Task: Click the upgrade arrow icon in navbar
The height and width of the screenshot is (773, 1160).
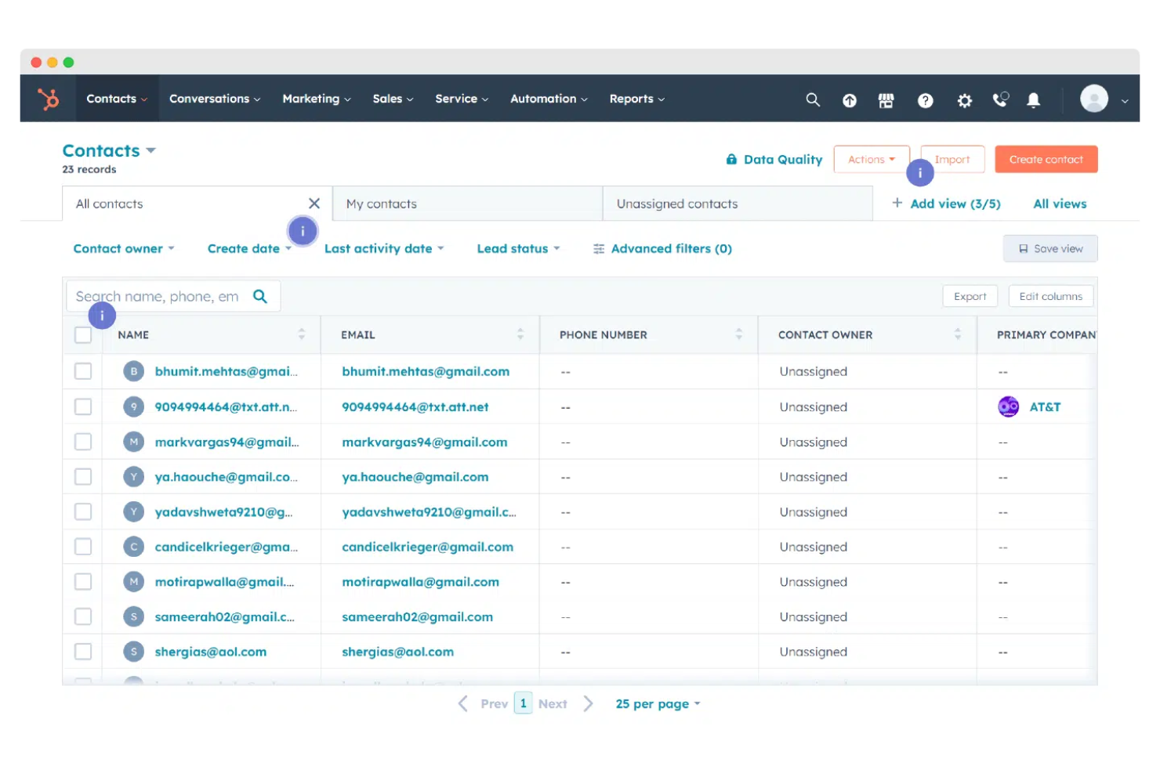Action: click(850, 100)
